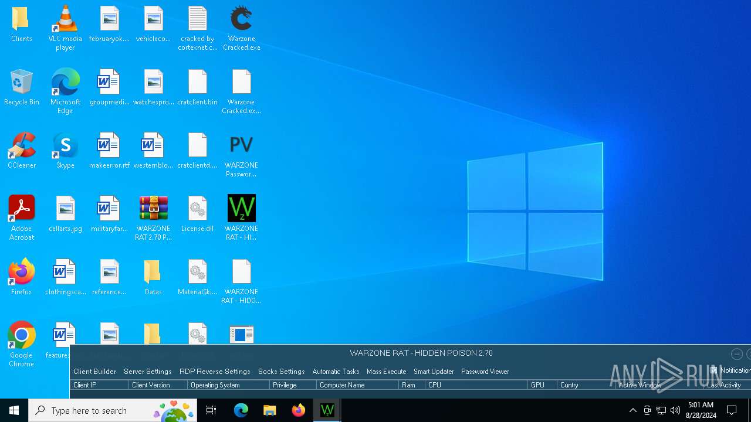The width and height of the screenshot is (751, 422).
Task: Open the taskbar clock and date
Action: [701, 410]
